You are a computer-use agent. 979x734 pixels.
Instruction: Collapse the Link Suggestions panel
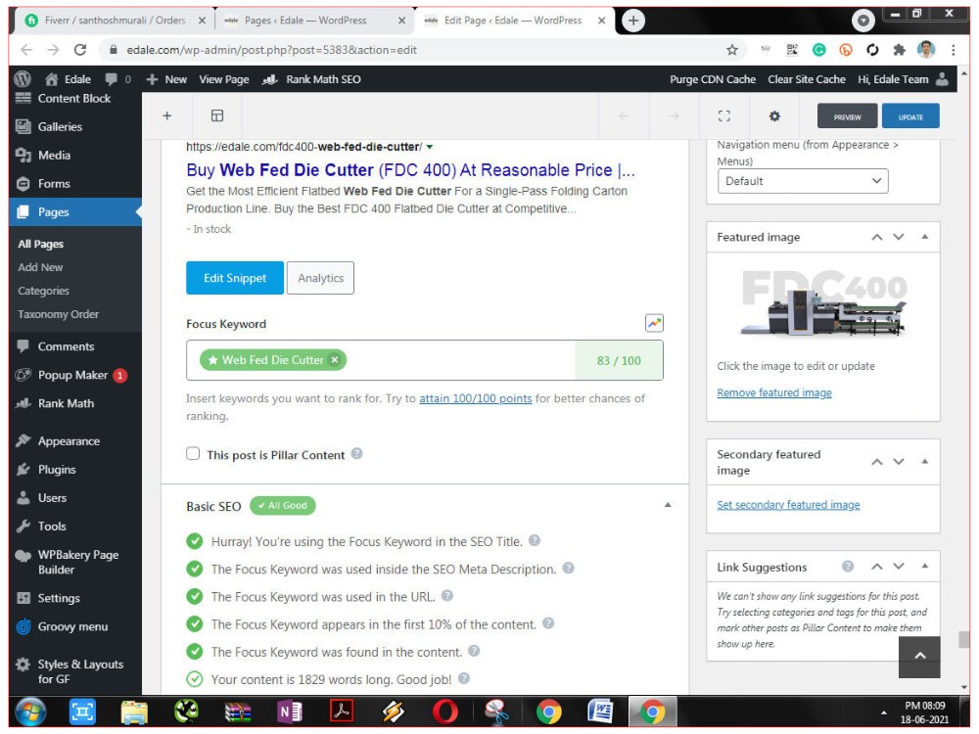pos(925,566)
